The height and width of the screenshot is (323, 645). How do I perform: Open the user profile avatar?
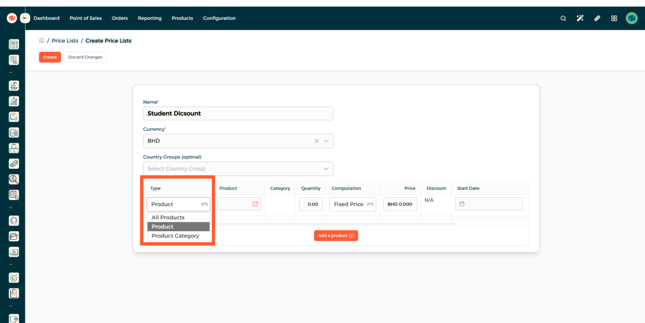click(x=631, y=18)
